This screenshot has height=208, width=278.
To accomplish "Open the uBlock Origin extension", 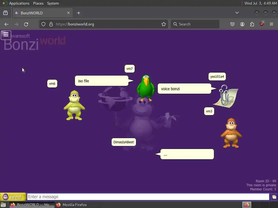I will tap(262, 24).
